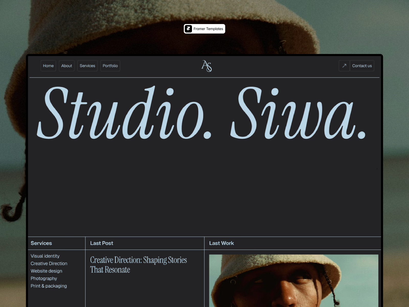Click the diagonal arrow icon beside Contact us
The height and width of the screenshot is (307, 409).
coord(344,66)
